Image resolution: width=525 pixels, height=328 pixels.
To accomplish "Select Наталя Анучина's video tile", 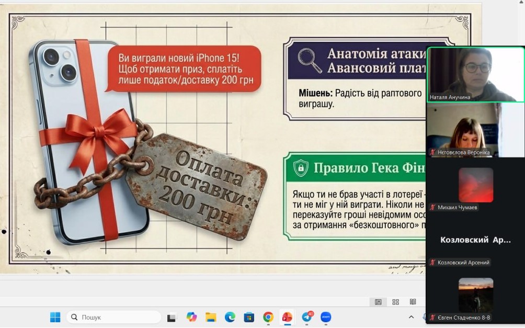I will click(x=475, y=74).
